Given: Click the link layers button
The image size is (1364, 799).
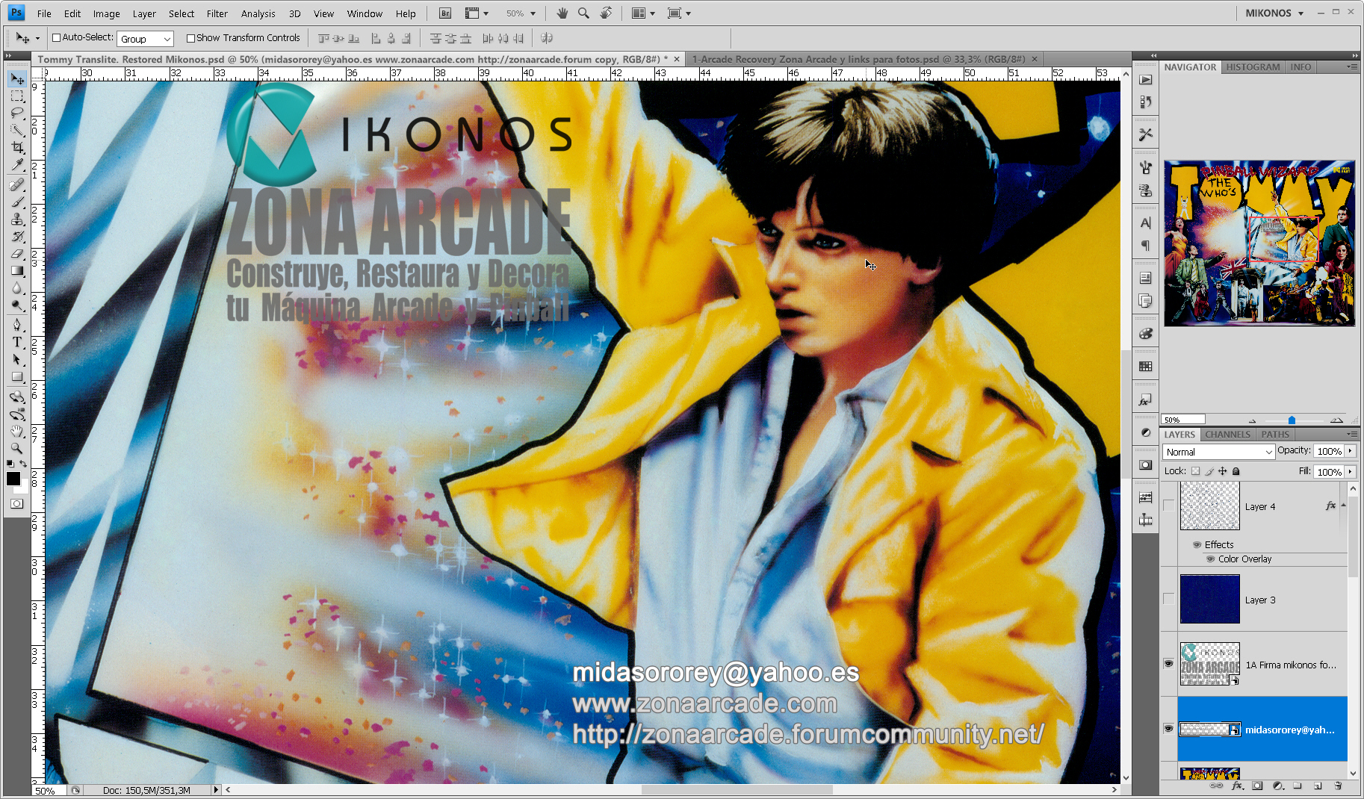Looking at the screenshot, I should (1216, 786).
